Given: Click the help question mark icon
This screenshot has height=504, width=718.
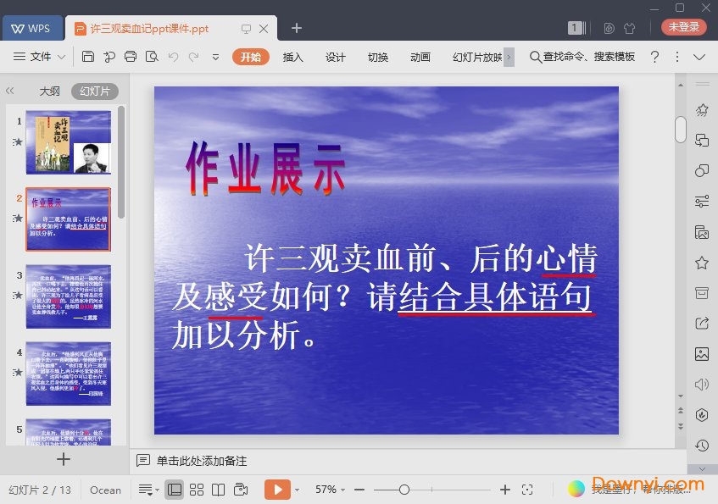Looking at the screenshot, I should (654, 57).
